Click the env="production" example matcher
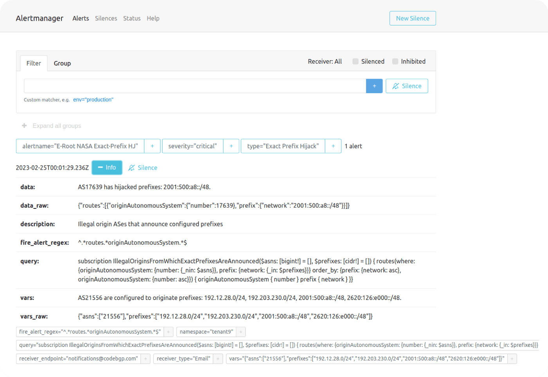Viewport: 548px width, 377px height. pyautogui.click(x=93, y=100)
